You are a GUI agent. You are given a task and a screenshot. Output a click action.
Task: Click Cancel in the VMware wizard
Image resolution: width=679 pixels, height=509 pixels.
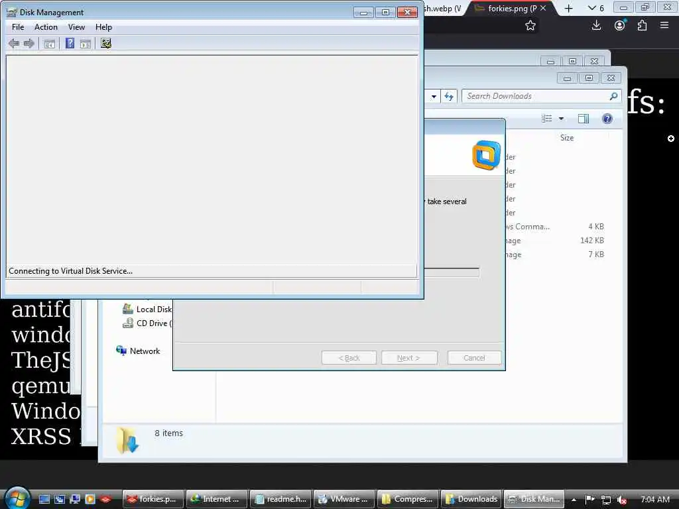click(474, 358)
